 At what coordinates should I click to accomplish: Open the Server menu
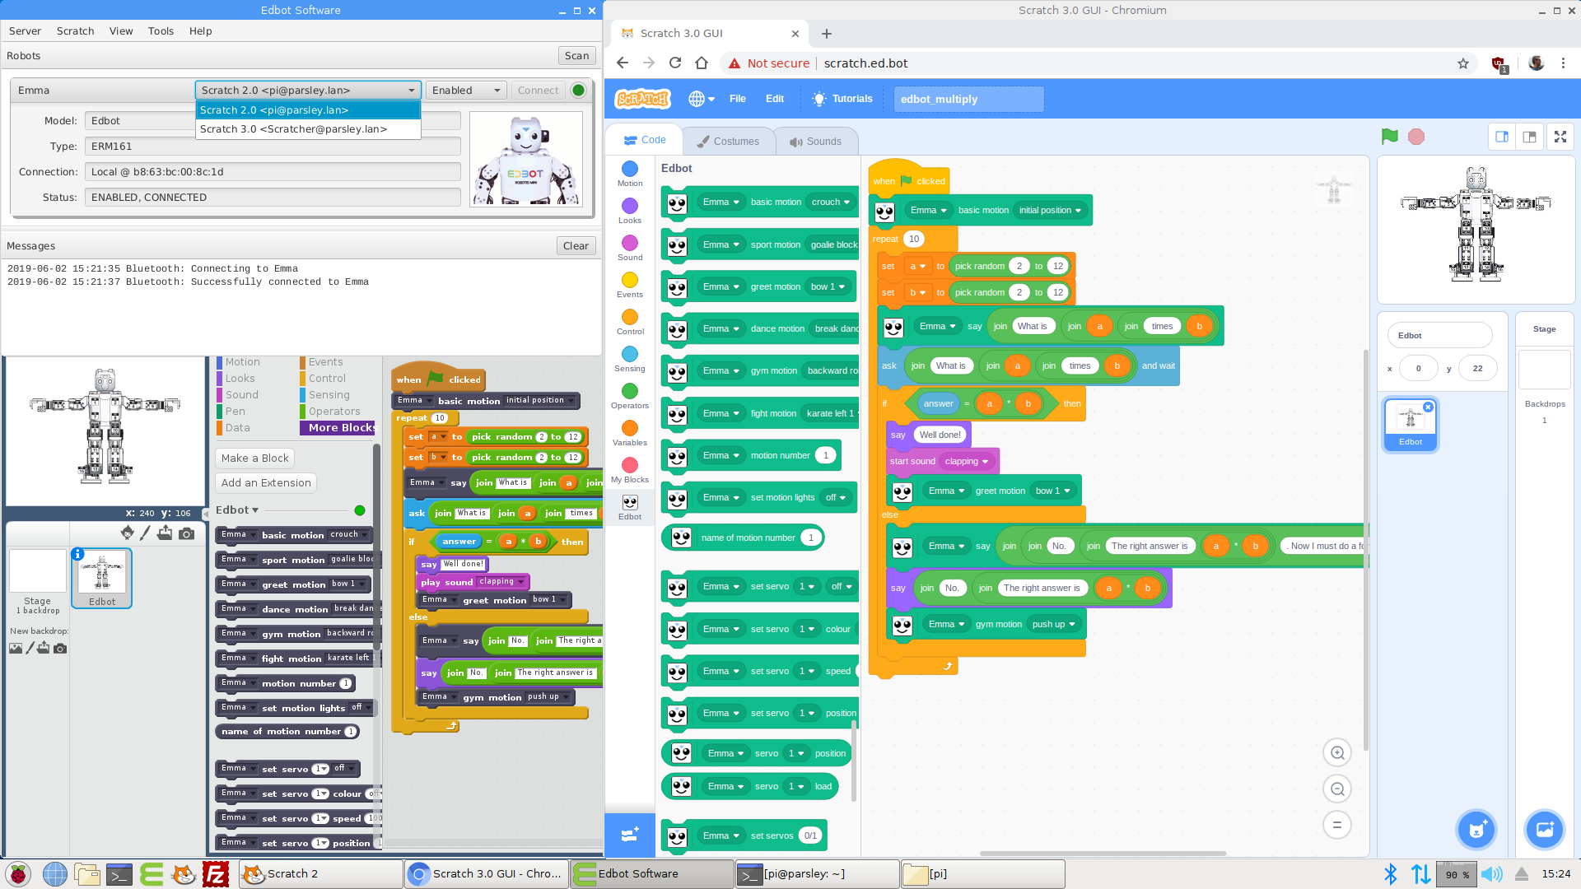25,31
